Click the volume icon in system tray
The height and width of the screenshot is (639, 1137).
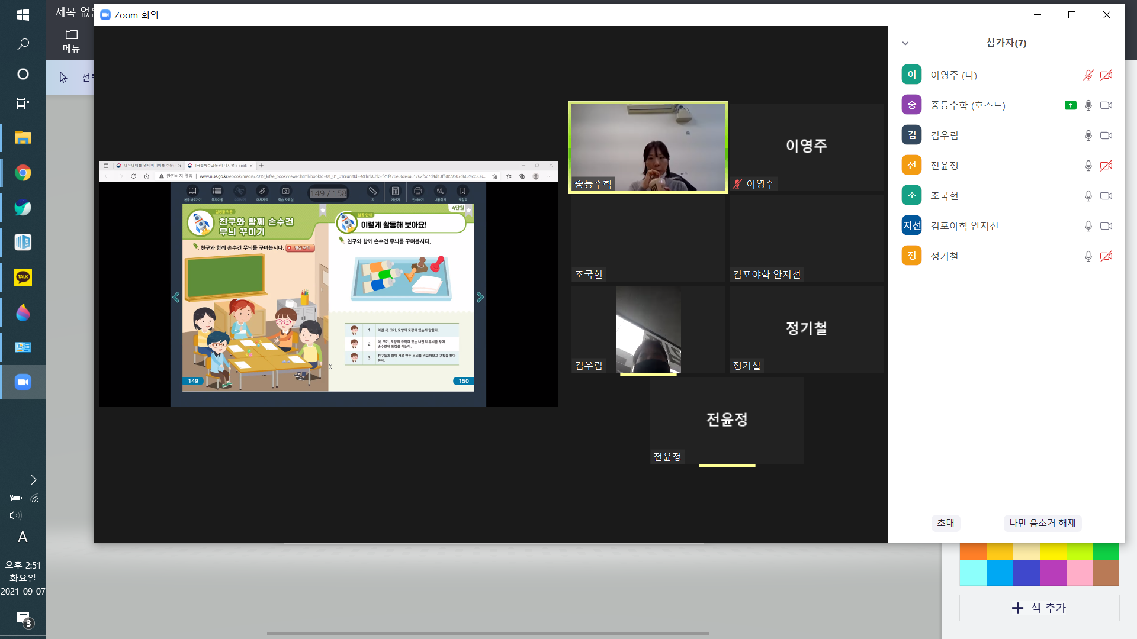[x=15, y=515]
